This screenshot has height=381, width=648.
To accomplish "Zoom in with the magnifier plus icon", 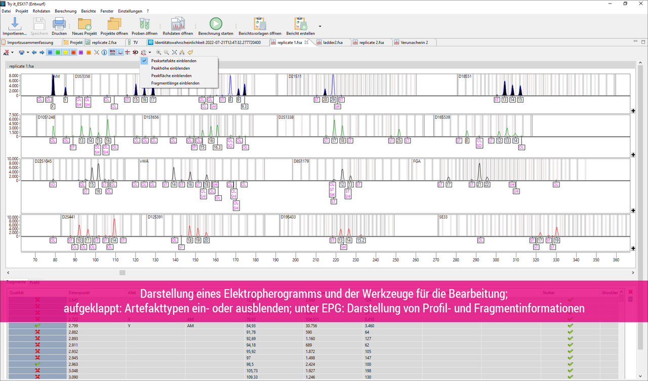I will (x=158, y=52).
